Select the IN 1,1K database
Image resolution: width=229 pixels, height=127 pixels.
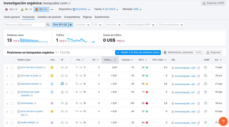[x=27, y=9]
